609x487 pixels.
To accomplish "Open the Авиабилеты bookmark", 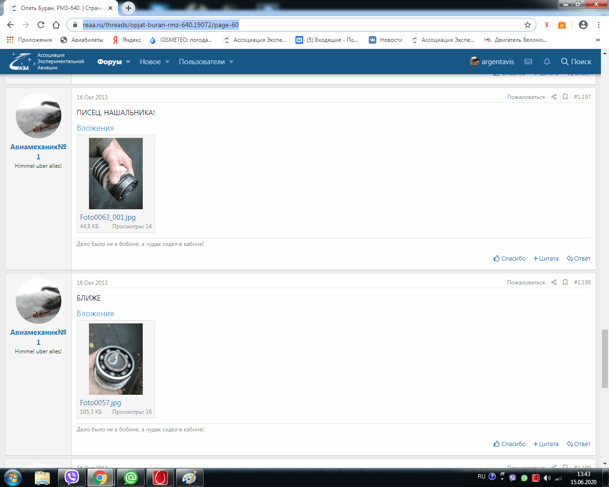I will [82, 40].
